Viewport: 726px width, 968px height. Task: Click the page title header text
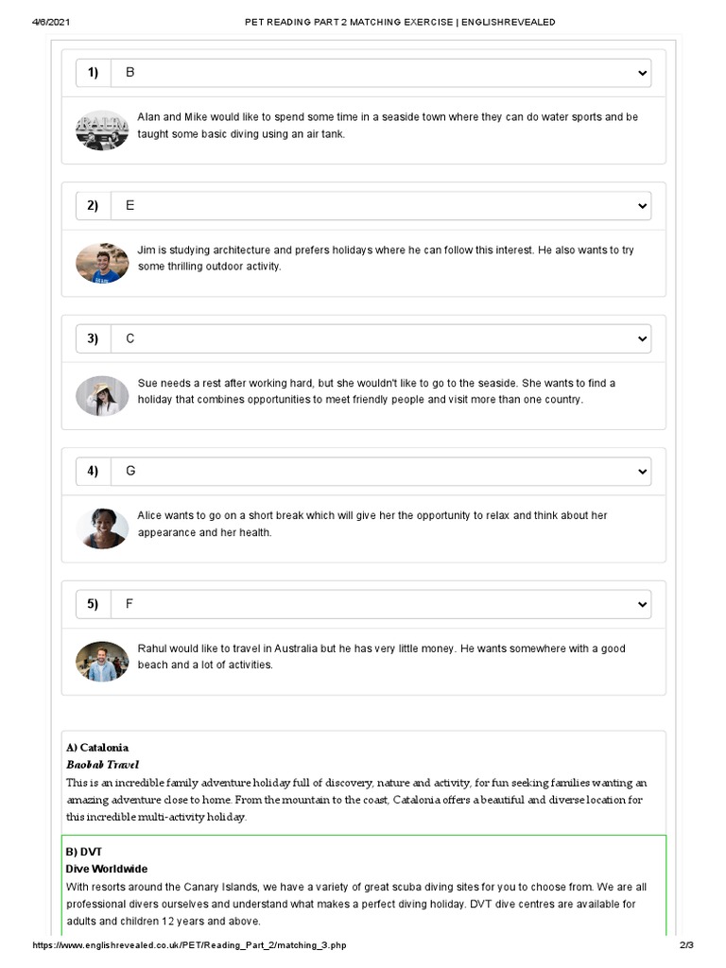400,22
